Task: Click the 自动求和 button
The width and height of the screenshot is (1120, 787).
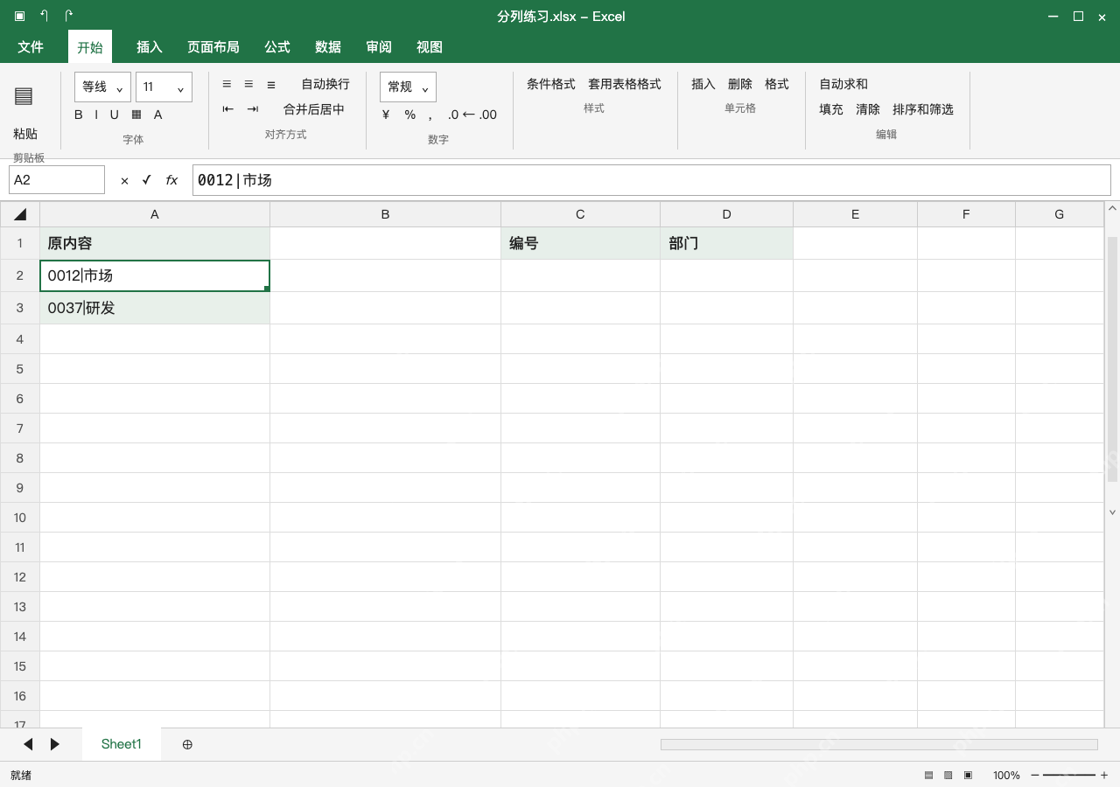Action: point(843,84)
